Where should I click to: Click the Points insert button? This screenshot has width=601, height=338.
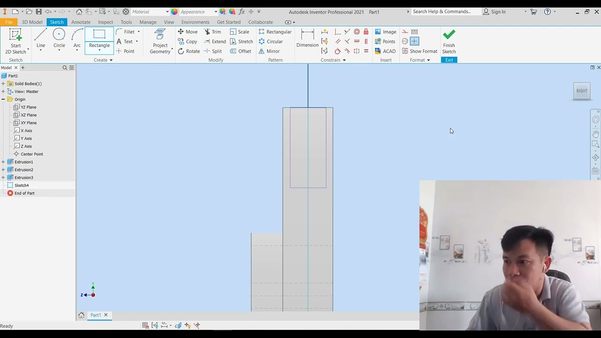tap(385, 41)
